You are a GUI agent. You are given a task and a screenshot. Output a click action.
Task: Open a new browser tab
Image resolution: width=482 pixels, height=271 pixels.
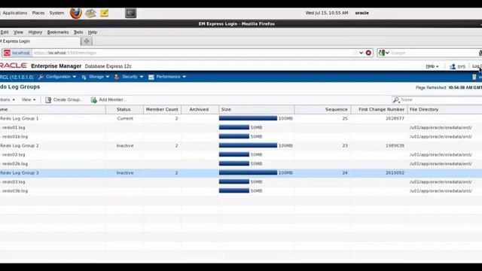pyautogui.click(x=87, y=41)
